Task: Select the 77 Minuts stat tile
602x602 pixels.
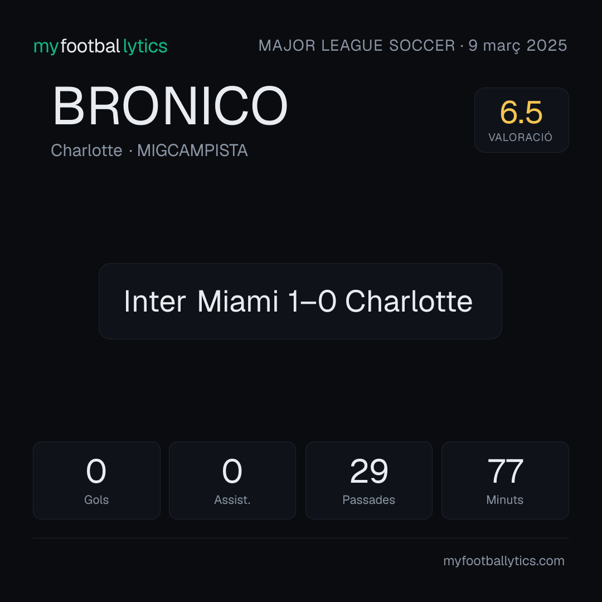Action: 505,480
